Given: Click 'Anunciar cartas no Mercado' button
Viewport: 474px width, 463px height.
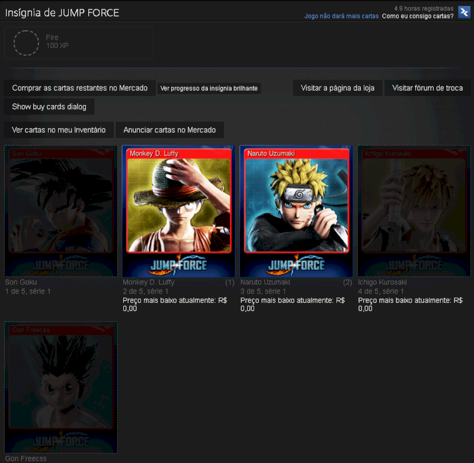Looking at the screenshot, I should pyautogui.click(x=169, y=130).
